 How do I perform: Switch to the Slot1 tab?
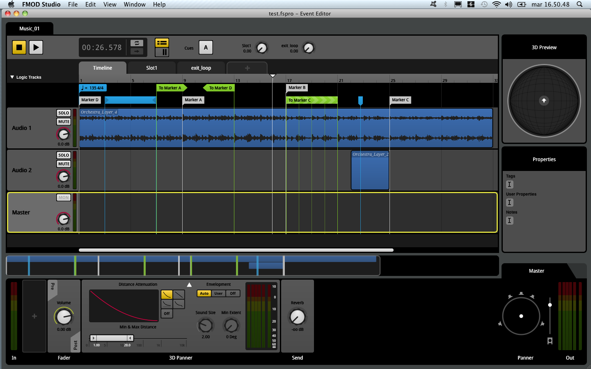click(151, 68)
